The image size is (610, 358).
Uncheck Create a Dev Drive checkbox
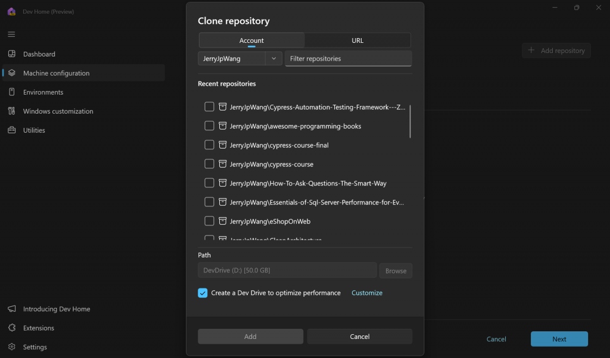click(x=203, y=293)
